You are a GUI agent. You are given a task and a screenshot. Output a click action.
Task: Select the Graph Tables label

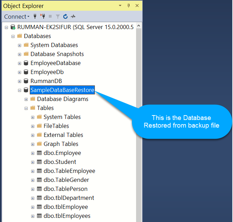pos(61,144)
